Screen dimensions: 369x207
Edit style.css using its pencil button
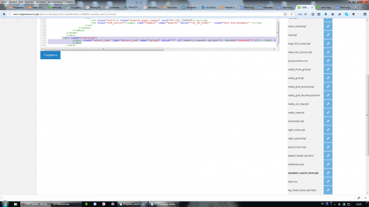(x=328, y=182)
